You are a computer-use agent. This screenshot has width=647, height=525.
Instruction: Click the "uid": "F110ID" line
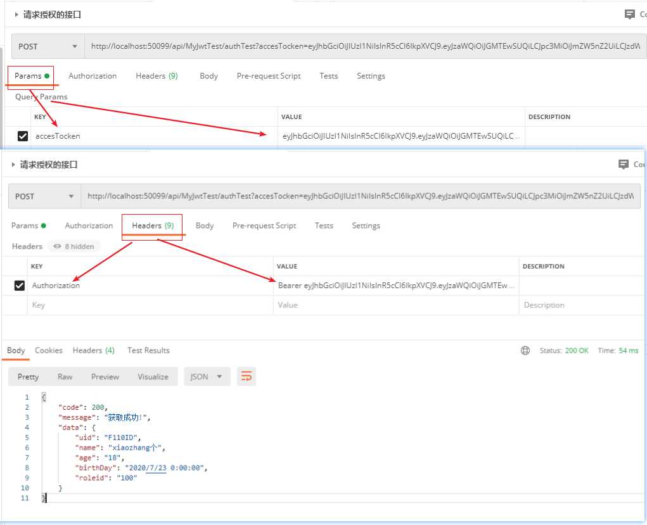108,438
